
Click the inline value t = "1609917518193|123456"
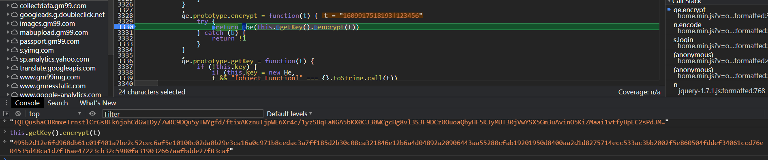[373, 15]
